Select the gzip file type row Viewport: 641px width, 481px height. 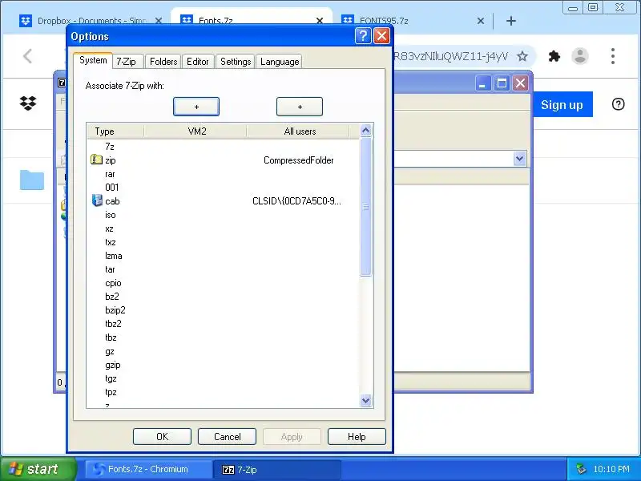pos(224,365)
